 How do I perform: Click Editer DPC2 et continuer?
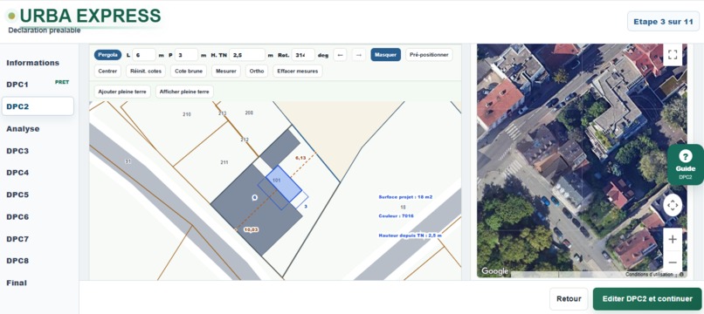(x=647, y=299)
